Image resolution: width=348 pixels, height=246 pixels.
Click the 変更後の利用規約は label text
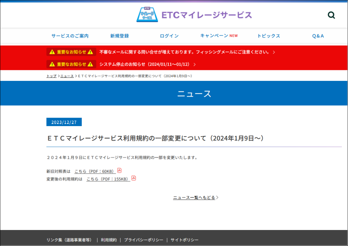[x=64, y=179]
